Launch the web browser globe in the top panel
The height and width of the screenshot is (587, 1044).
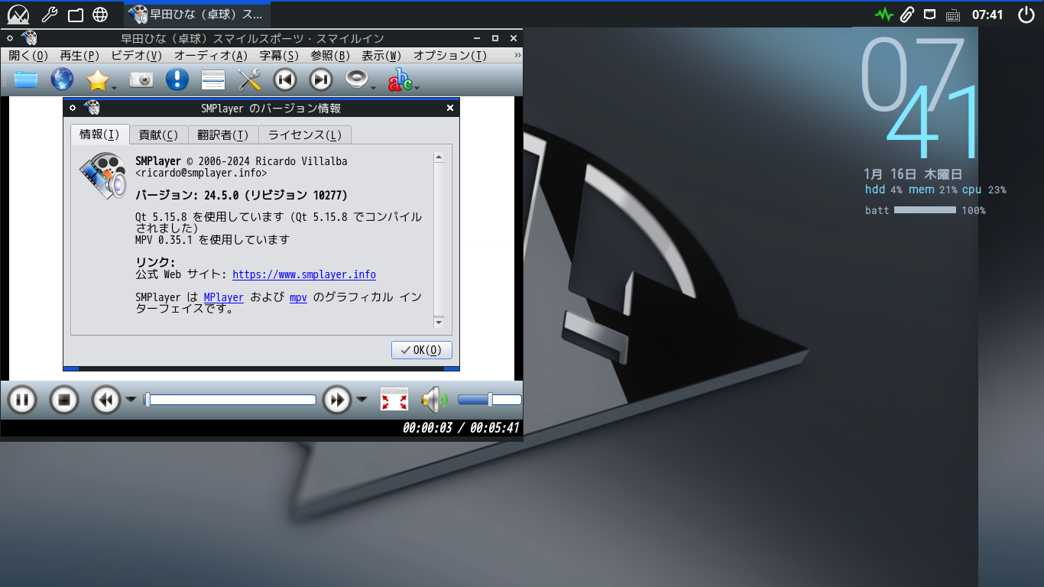pos(100,14)
